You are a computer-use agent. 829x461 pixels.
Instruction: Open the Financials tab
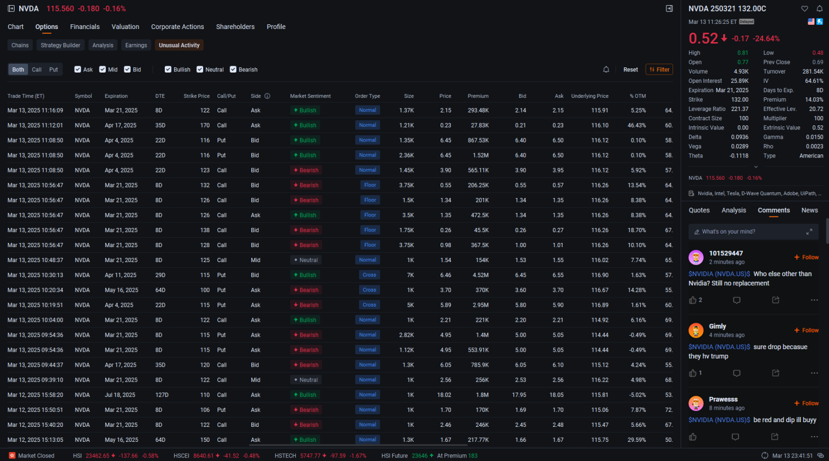pos(85,27)
